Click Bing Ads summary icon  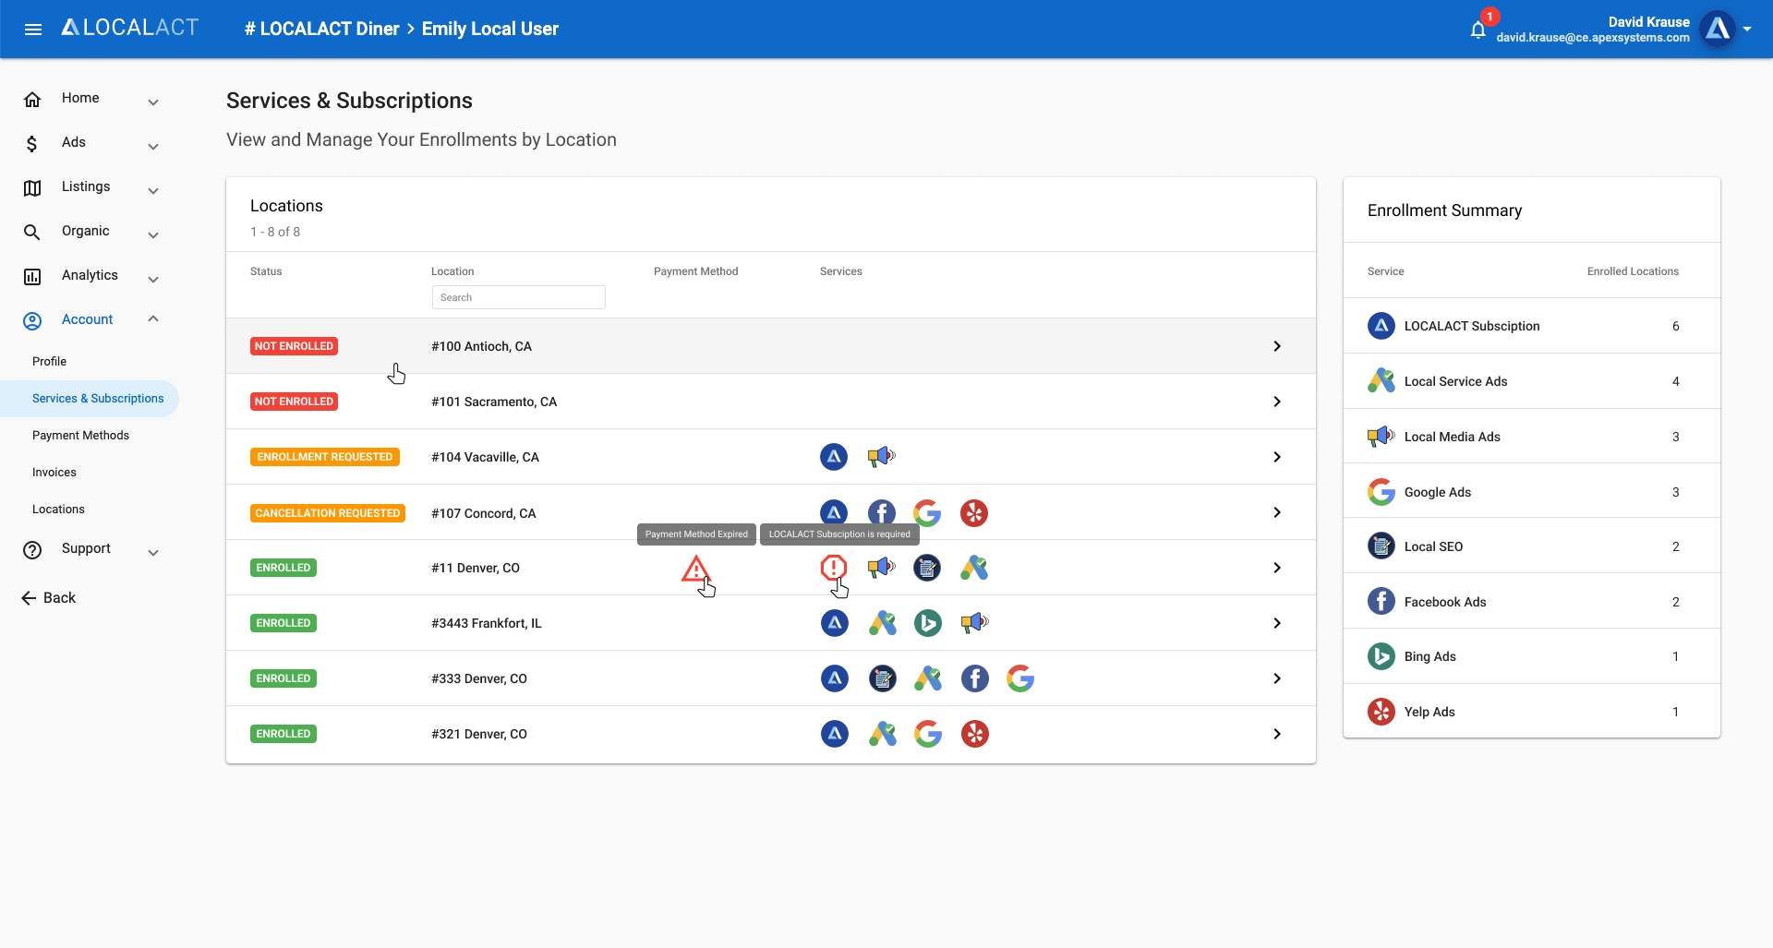click(1381, 656)
